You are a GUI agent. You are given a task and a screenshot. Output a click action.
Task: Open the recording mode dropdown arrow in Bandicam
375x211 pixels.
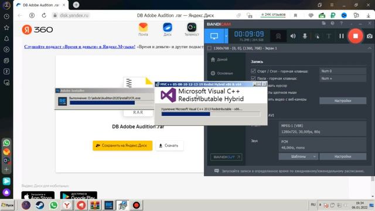[x=226, y=36]
